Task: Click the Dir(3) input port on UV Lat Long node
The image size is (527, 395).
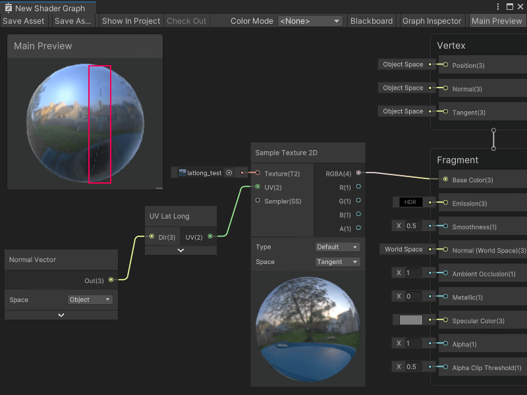Action: click(152, 237)
